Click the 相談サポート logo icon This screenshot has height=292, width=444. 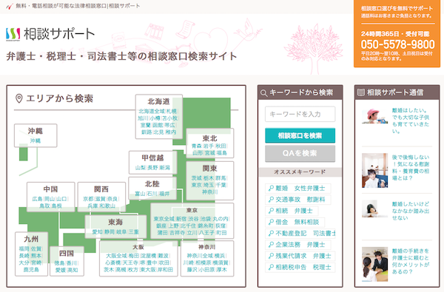tap(13, 34)
